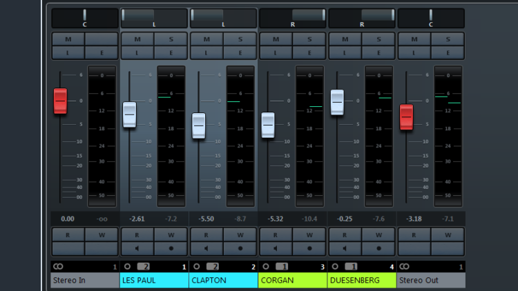The image size is (518, 291).
Task: Click the red Stereo In fader
Action: tap(61, 101)
